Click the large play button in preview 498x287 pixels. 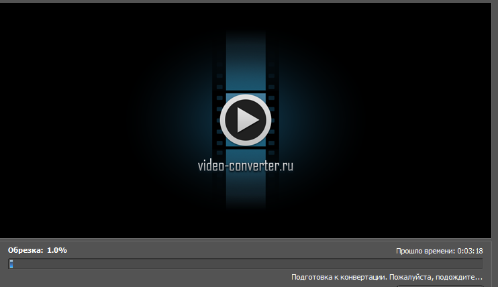(246, 120)
